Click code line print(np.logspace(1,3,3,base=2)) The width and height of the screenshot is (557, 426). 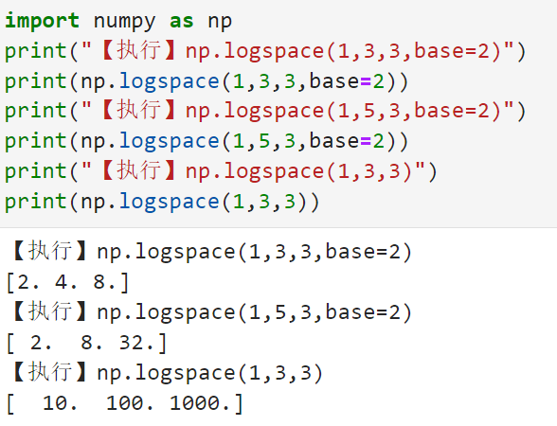[x=207, y=81]
